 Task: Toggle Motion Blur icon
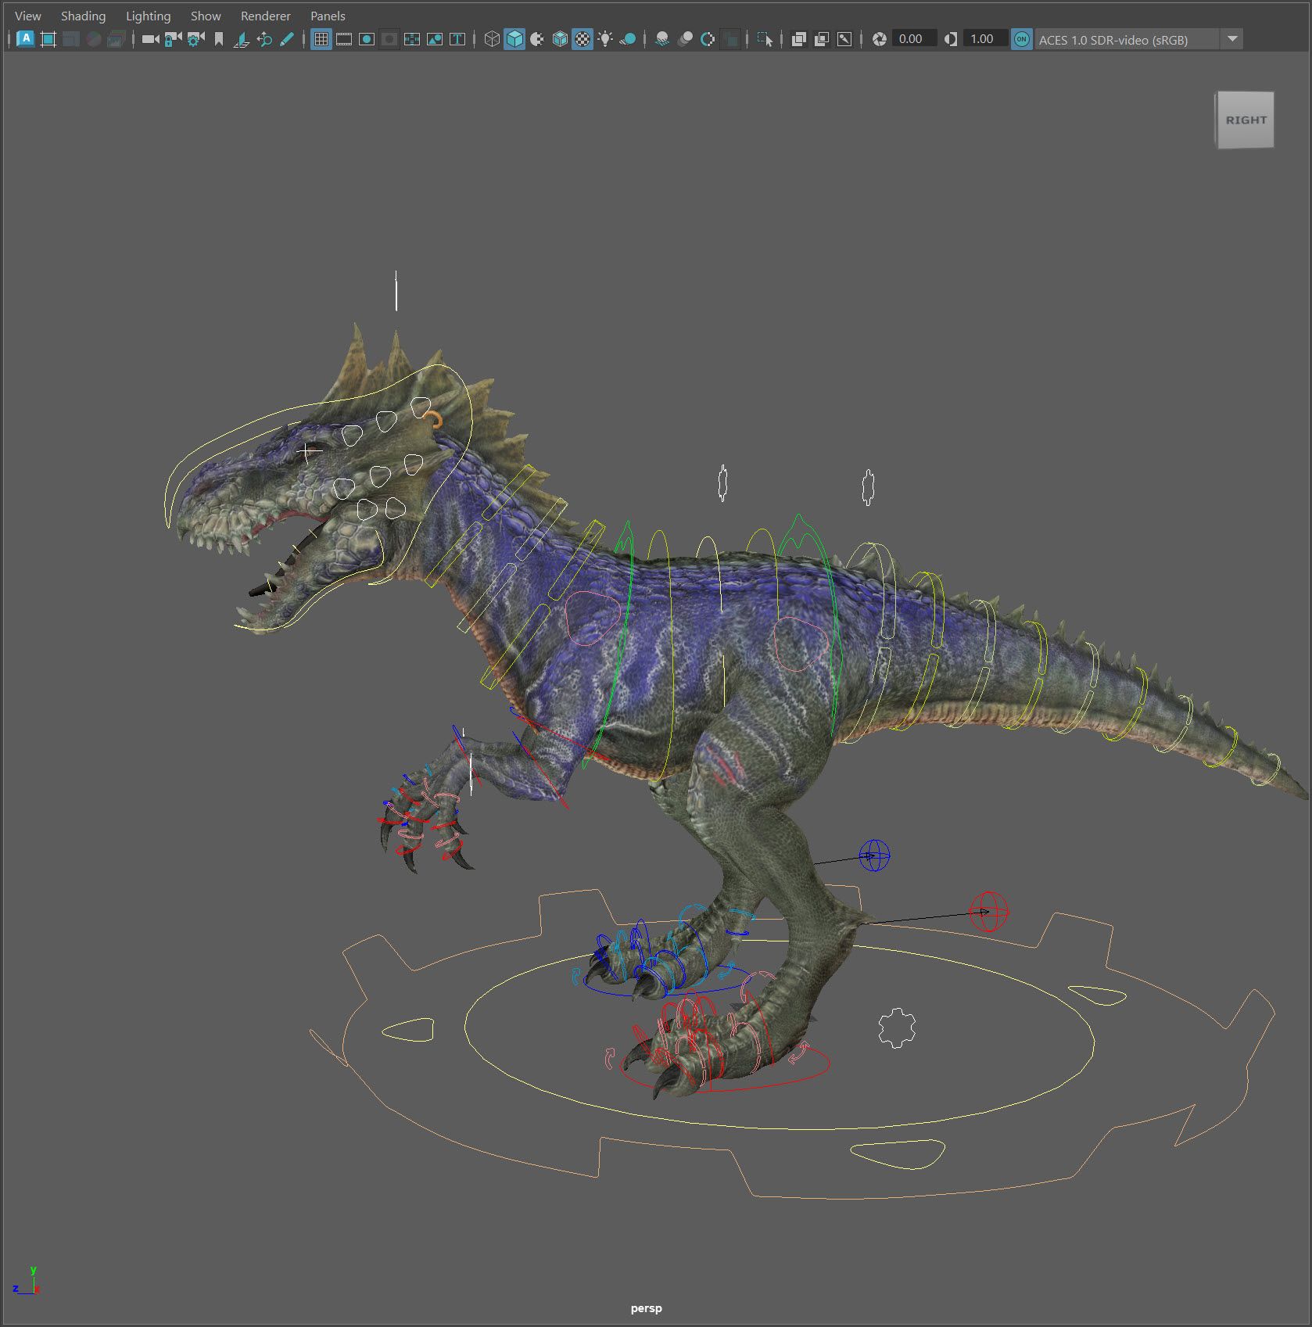[x=685, y=39]
